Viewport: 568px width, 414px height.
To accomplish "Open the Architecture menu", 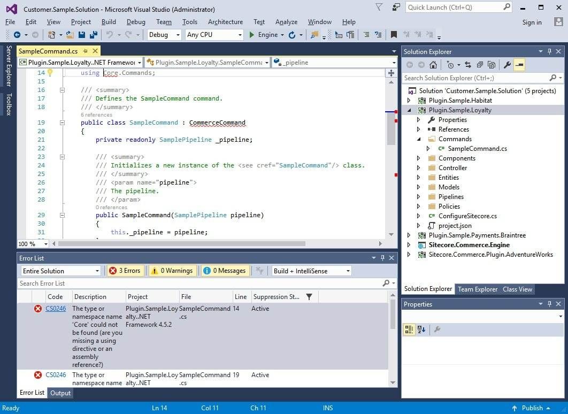I will (x=225, y=22).
